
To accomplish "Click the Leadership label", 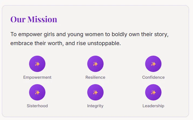I will click(153, 106).
